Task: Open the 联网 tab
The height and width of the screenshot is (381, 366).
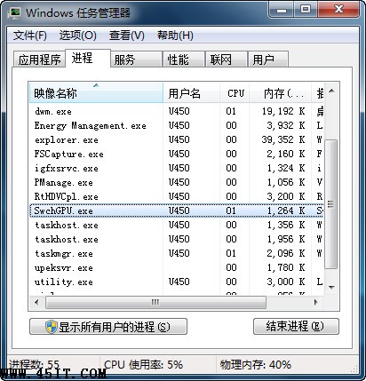Action: (227, 60)
